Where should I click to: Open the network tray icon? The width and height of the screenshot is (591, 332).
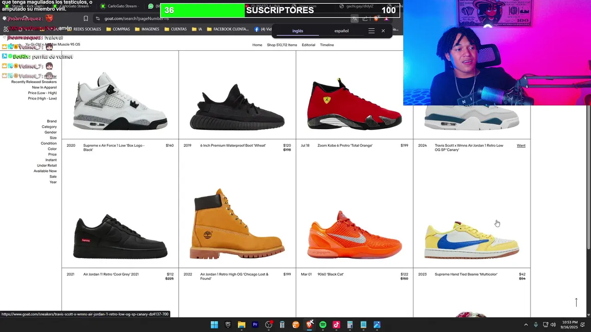coord(545,325)
